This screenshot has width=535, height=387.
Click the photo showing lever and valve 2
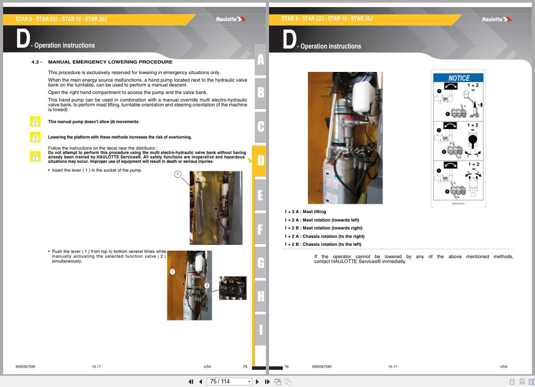click(190, 286)
